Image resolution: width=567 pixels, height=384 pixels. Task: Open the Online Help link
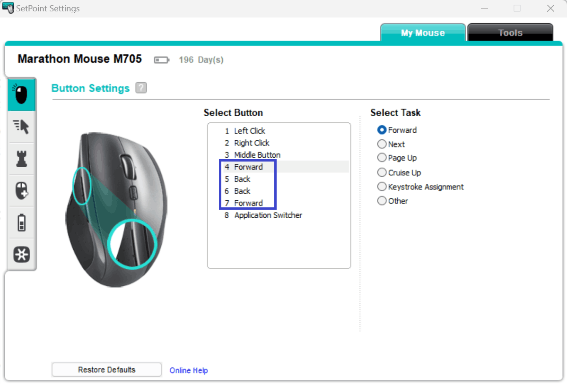[189, 370]
